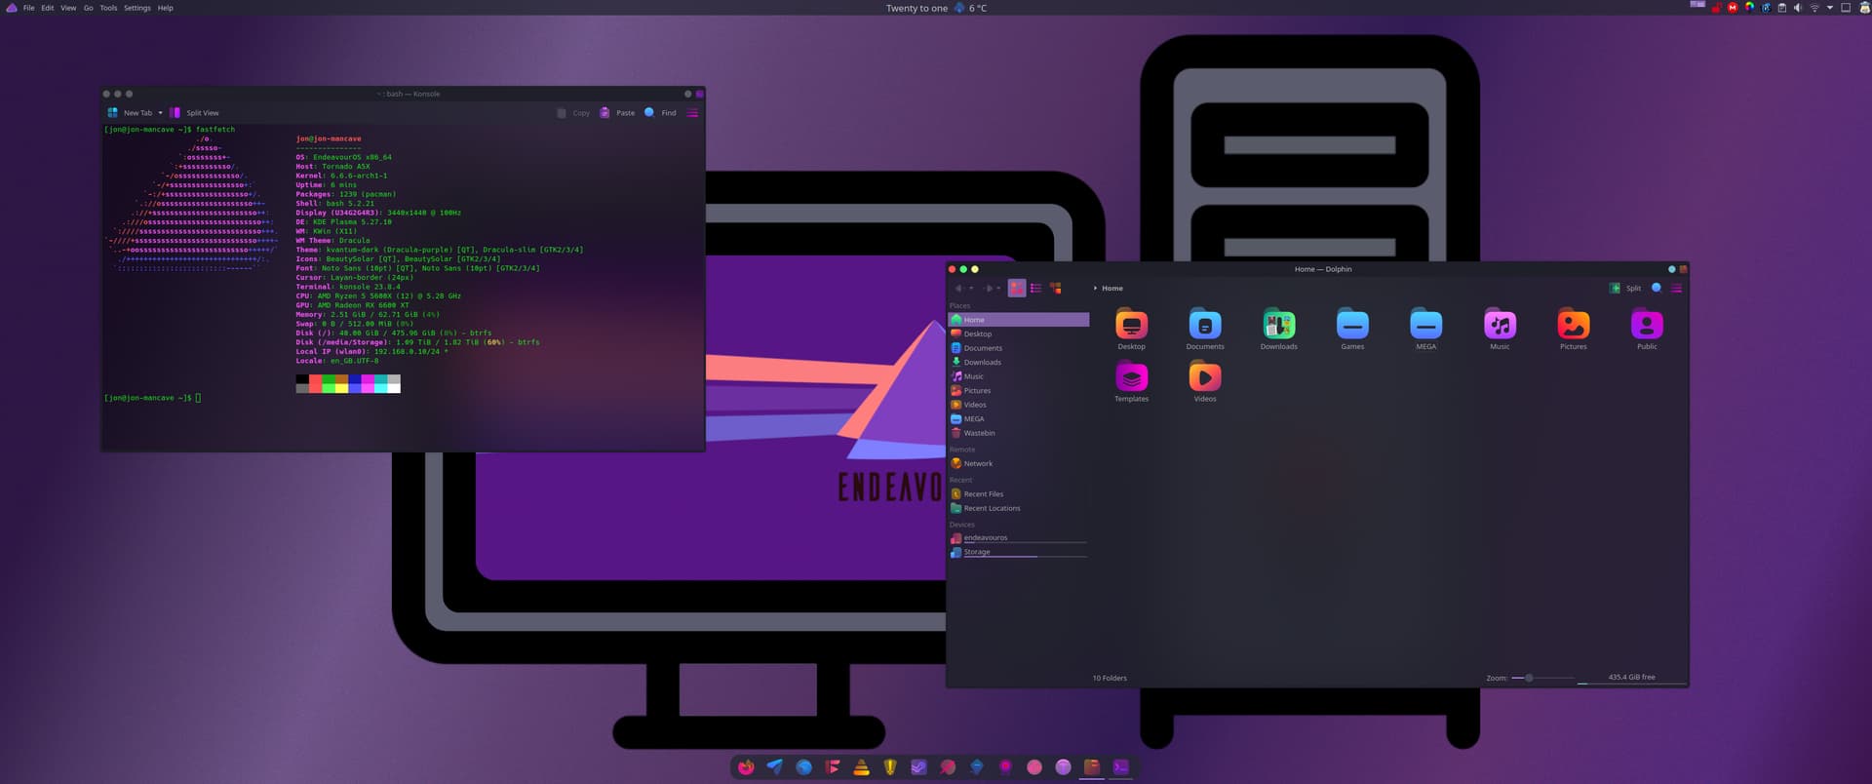The image size is (1872, 784).
Task: Open the Tools menu in top bar
Action: pos(108,8)
